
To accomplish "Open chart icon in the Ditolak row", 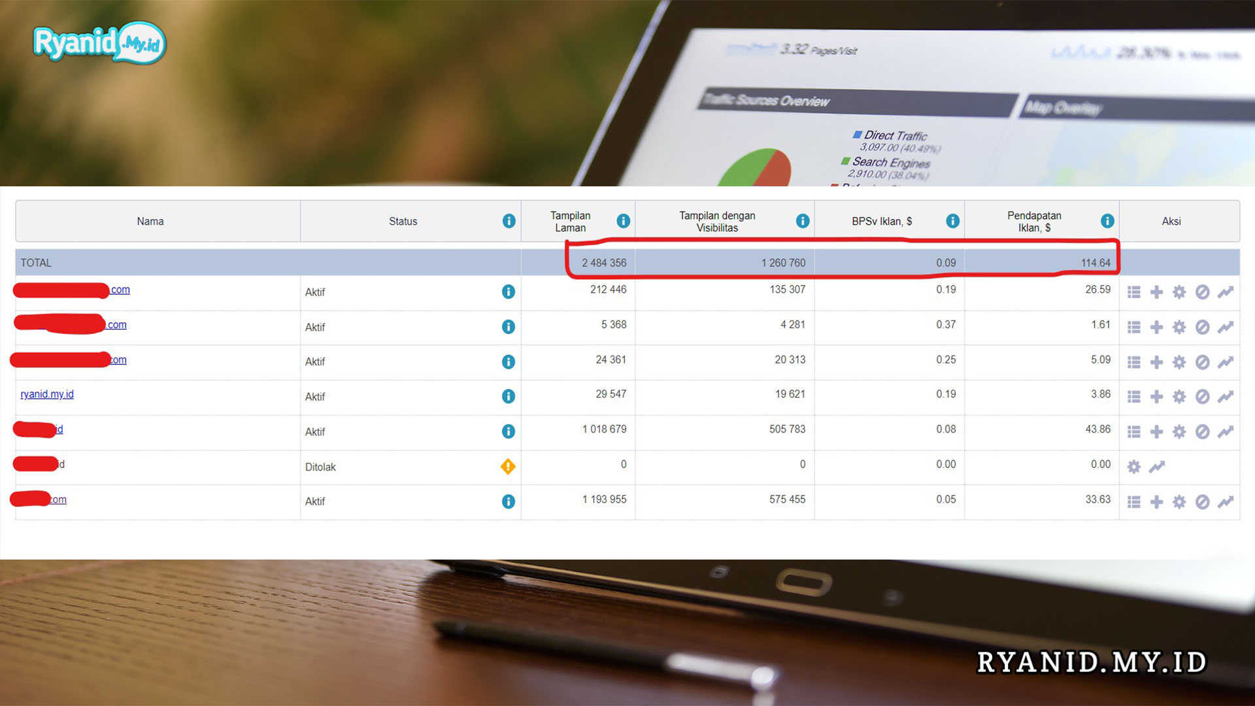I will point(1157,467).
